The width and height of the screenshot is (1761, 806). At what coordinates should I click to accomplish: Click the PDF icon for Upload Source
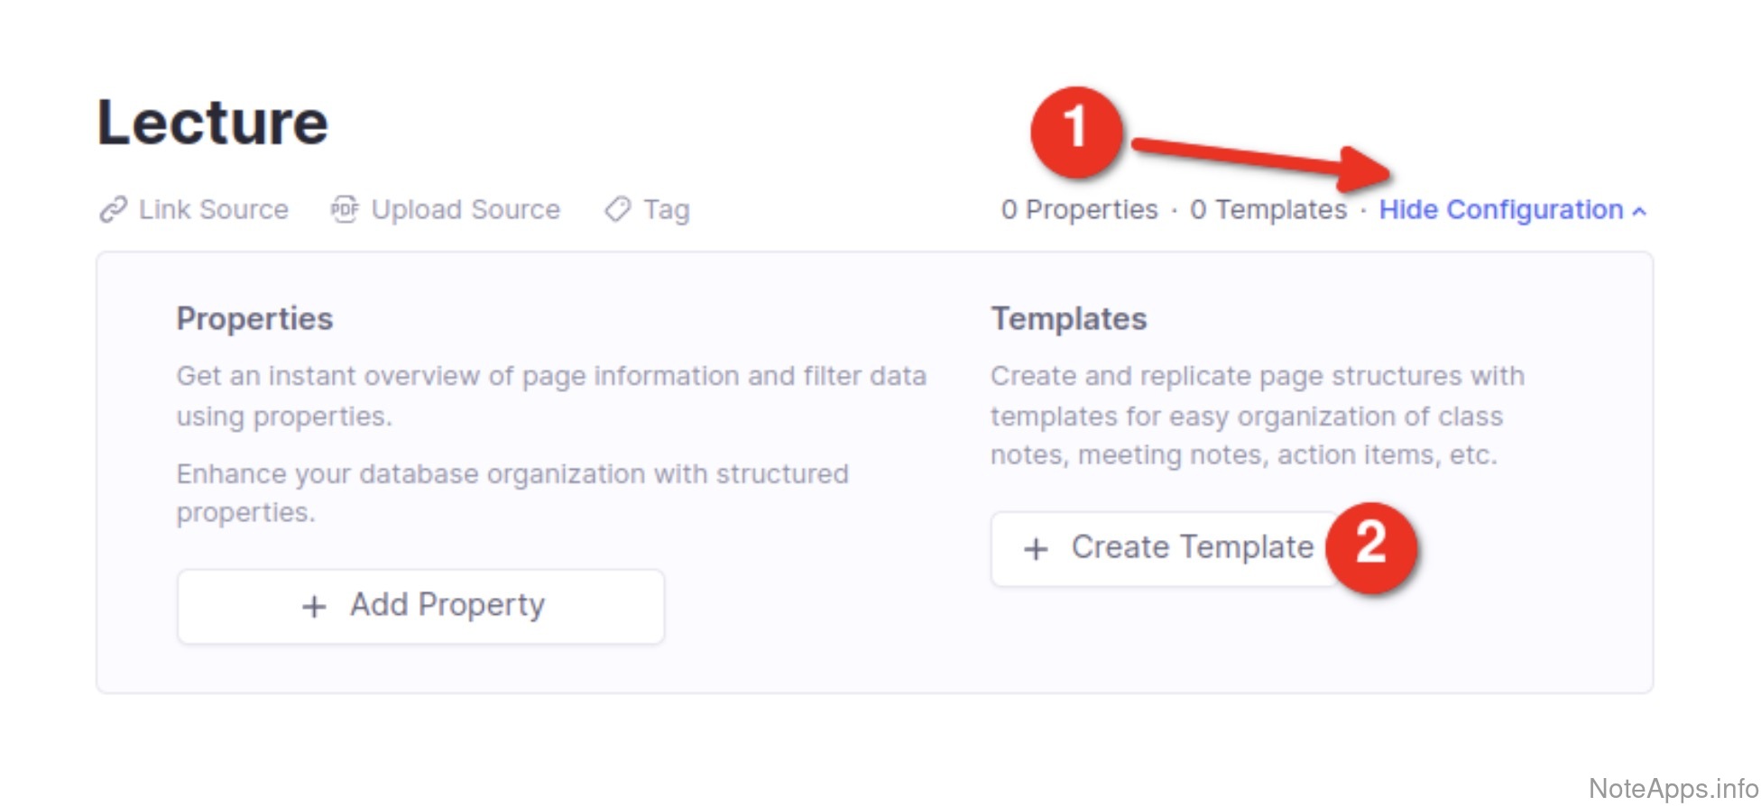(x=344, y=209)
